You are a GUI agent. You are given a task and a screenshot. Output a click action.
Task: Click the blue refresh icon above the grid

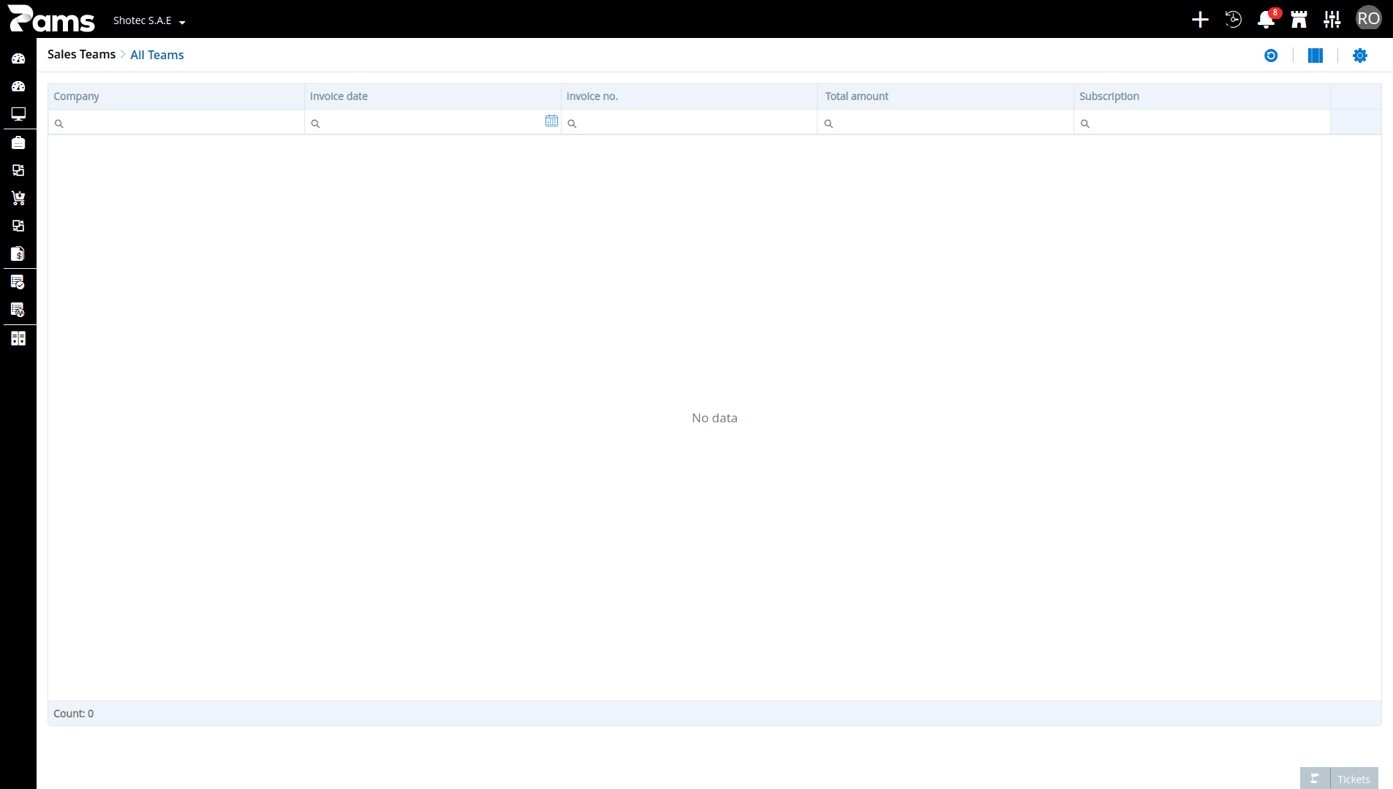[x=1271, y=56]
